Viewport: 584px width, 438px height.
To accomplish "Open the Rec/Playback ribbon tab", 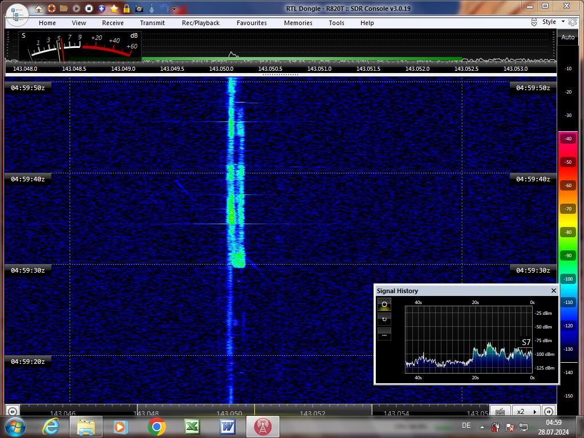I will point(201,23).
